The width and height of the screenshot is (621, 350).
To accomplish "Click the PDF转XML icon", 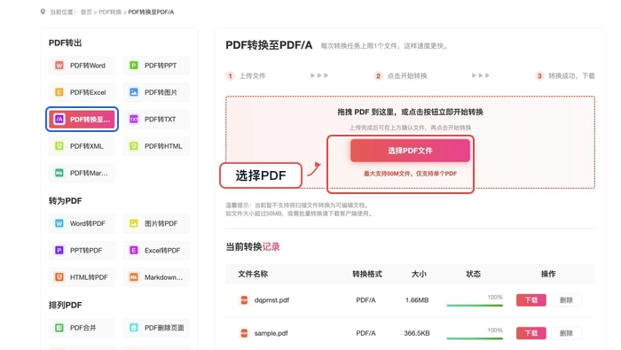I will coord(59,146).
